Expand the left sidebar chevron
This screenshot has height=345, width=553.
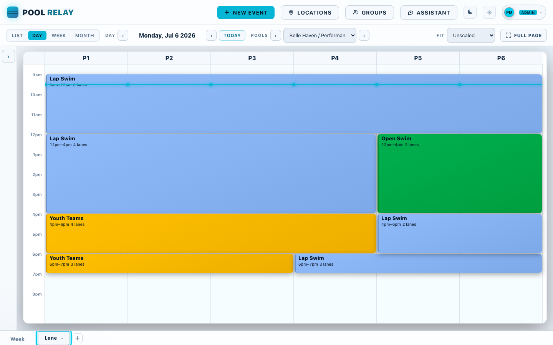pyautogui.click(x=8, y=56)
